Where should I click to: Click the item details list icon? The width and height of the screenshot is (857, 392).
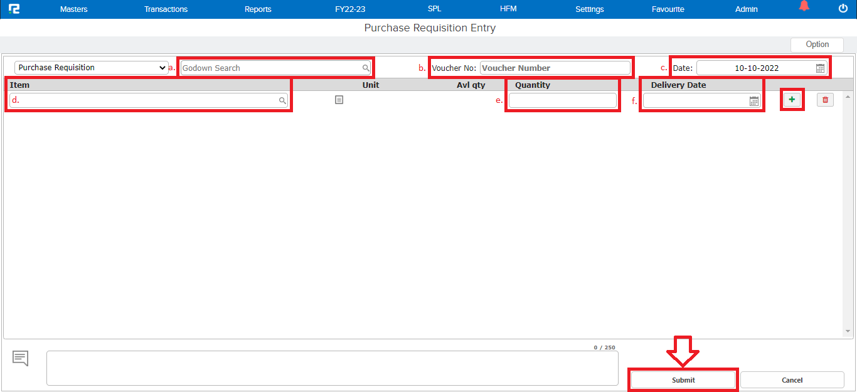pyautogui.click(x=339, y=100)
